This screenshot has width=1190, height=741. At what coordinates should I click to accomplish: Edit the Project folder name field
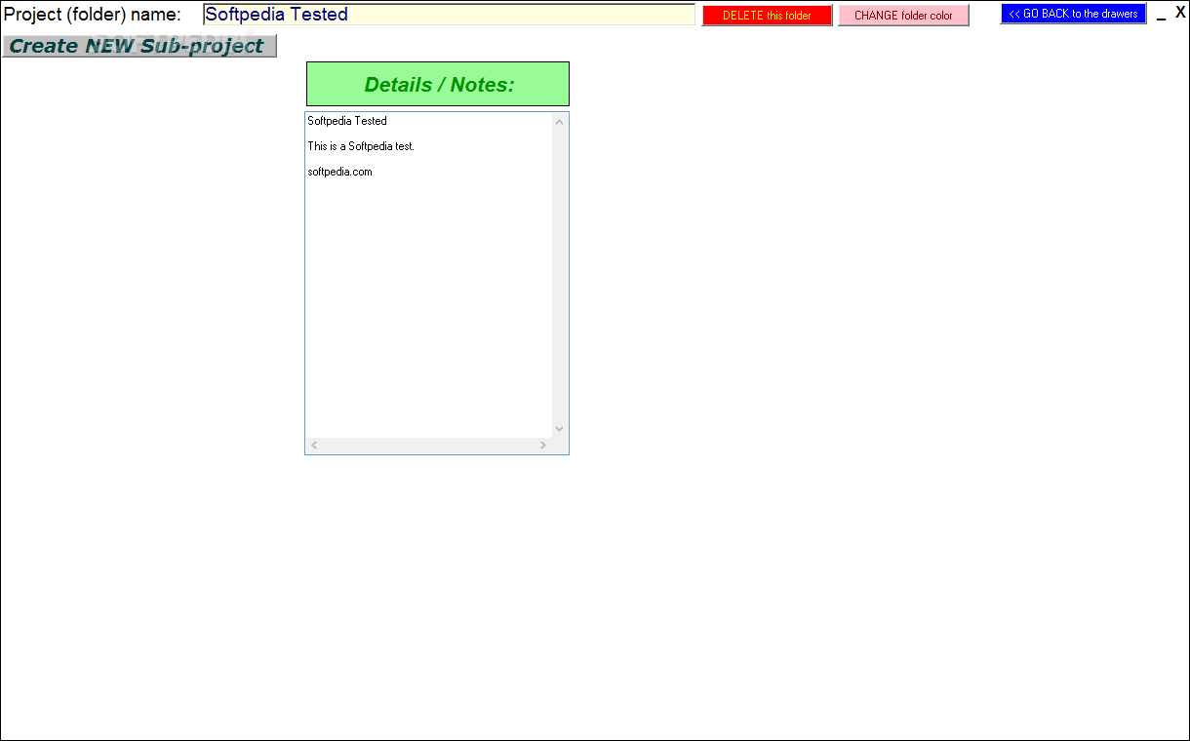pyautogui.click(x=449, y=15)
